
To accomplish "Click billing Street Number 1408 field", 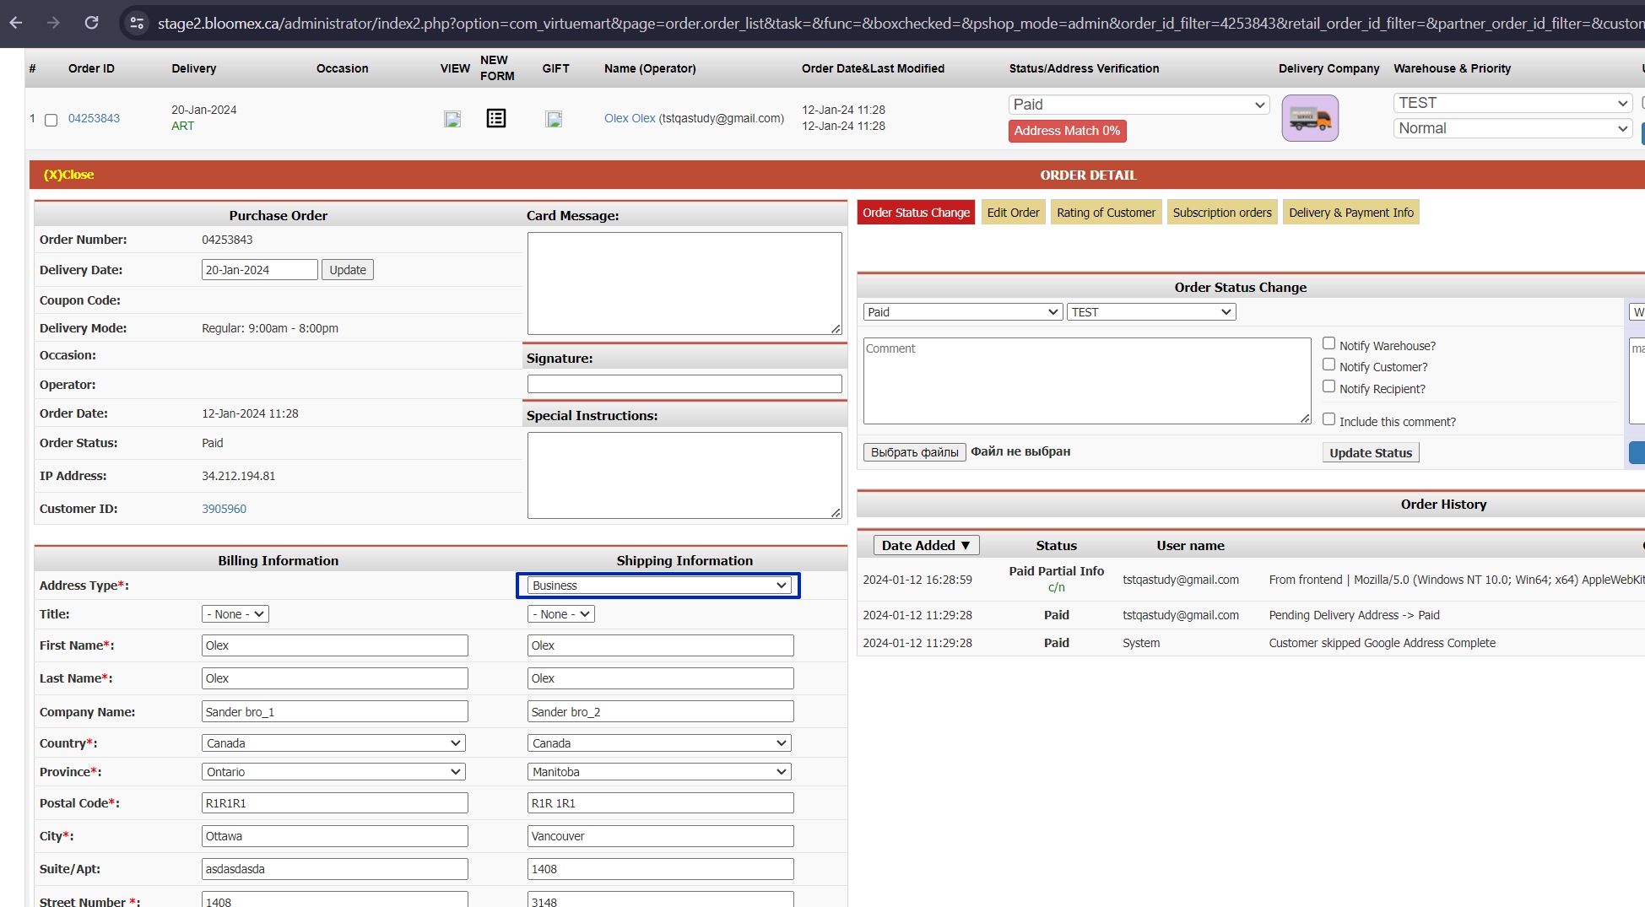I will pyautogui.click(x=335, y=899).
